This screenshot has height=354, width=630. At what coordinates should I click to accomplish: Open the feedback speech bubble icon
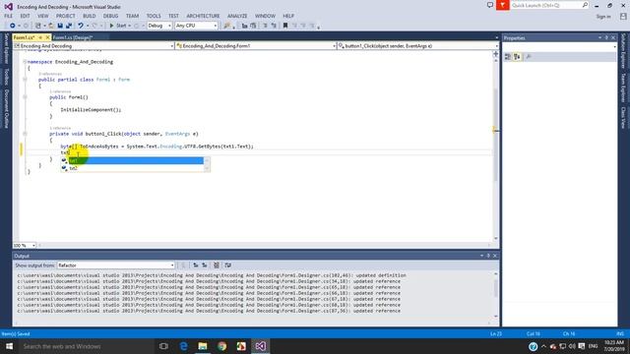click(x=490, y=5)
